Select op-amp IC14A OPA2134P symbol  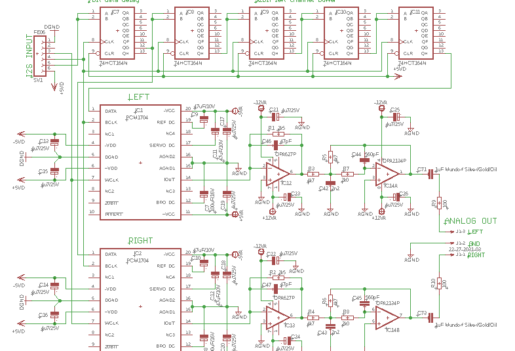point(388,175)
